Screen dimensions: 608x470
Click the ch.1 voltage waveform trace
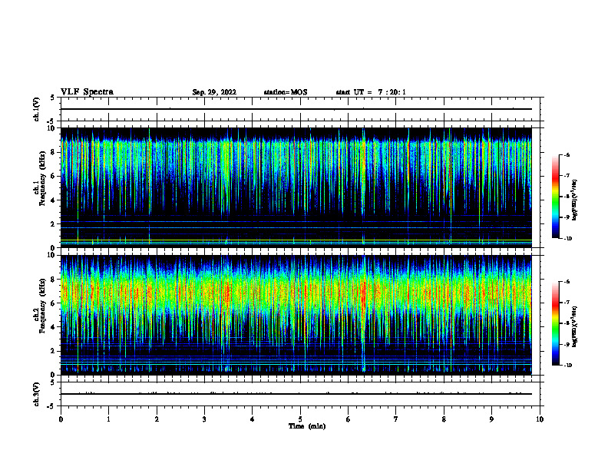pyautogui.click(x=296, y=109)
